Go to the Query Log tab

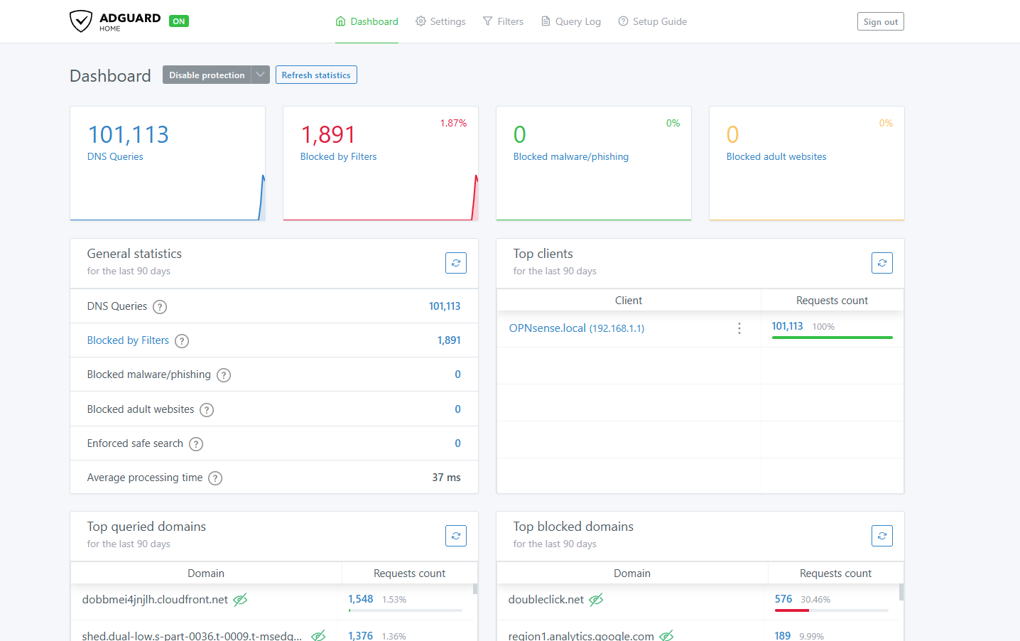point(571,21)
